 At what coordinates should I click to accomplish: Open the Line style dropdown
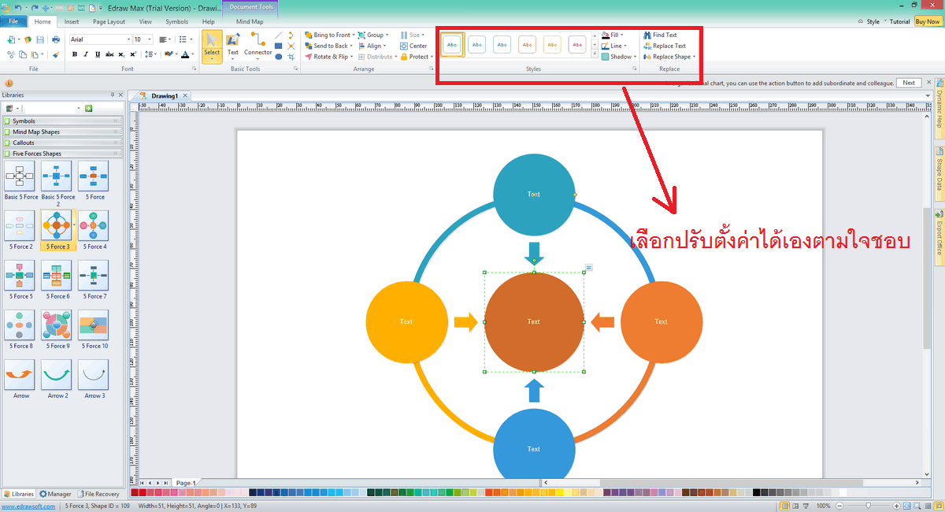pos(613,46)
